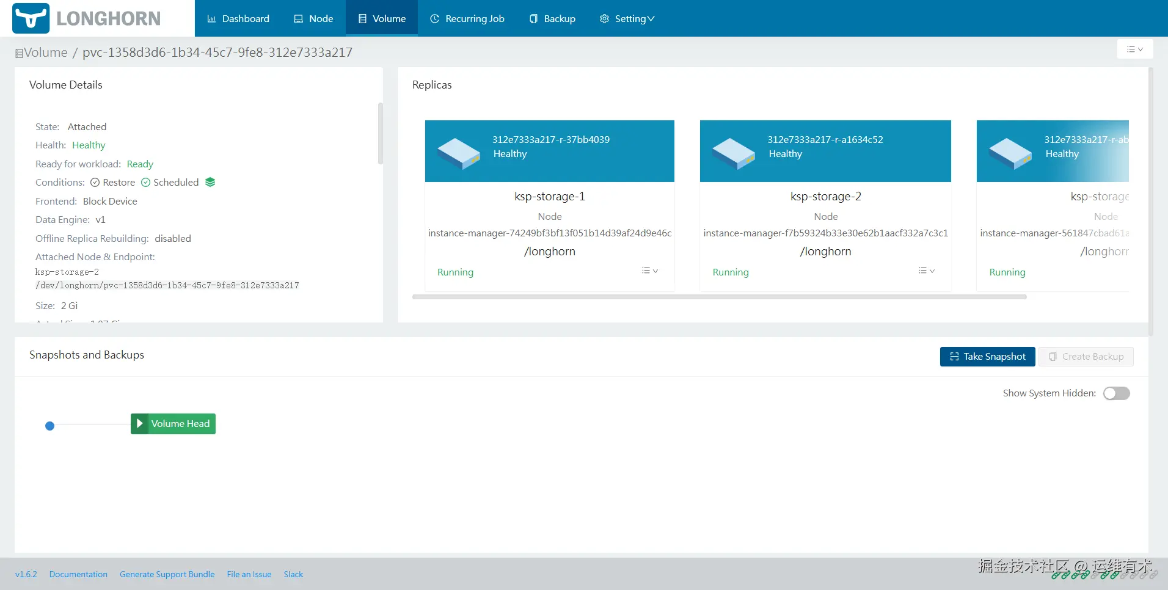
Task: Open the Recurring Job page
Action: click(x=467, y=18)
